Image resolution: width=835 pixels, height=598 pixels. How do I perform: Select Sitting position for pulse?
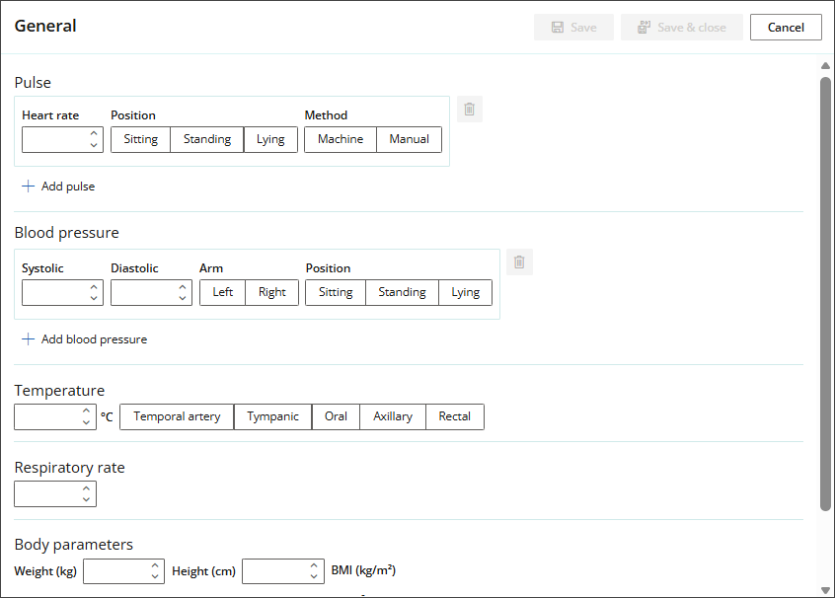pyautogui.click(x=140, y=140)
